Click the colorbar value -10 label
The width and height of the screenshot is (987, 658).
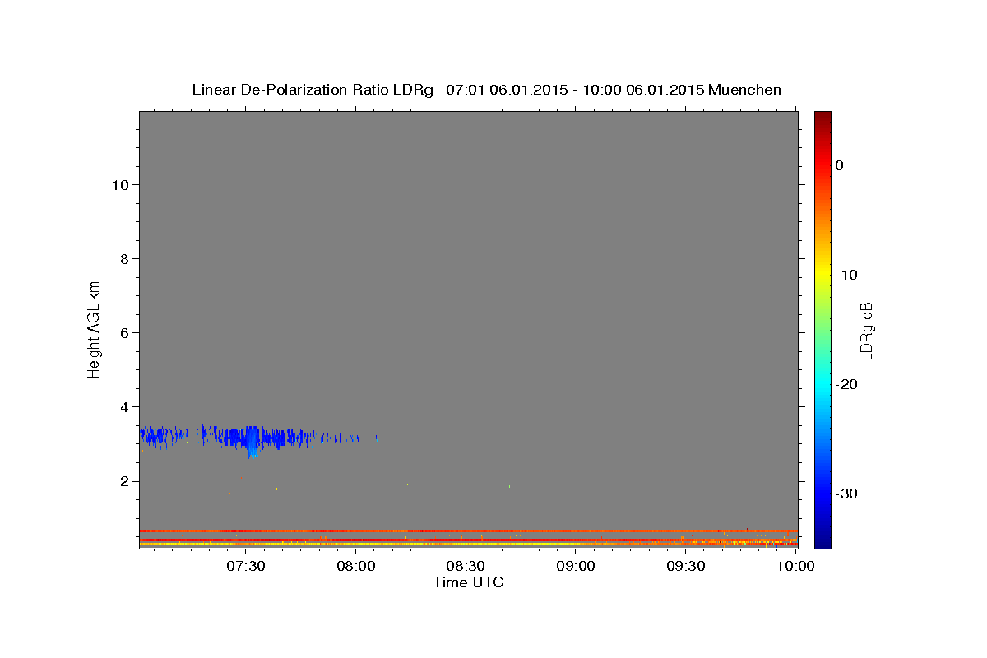pyautogui.click(x=847, y=275)
